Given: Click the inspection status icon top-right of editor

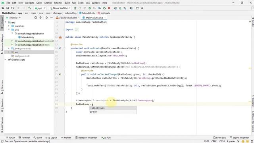Looking at the screenshot, I should coord(250,21).
